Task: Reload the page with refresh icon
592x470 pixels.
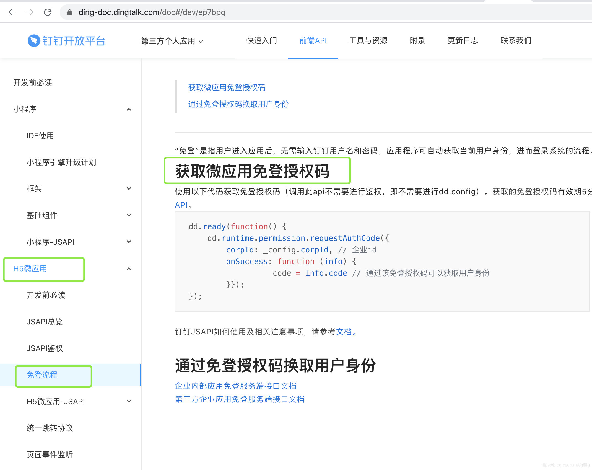Action: [48, 12]
